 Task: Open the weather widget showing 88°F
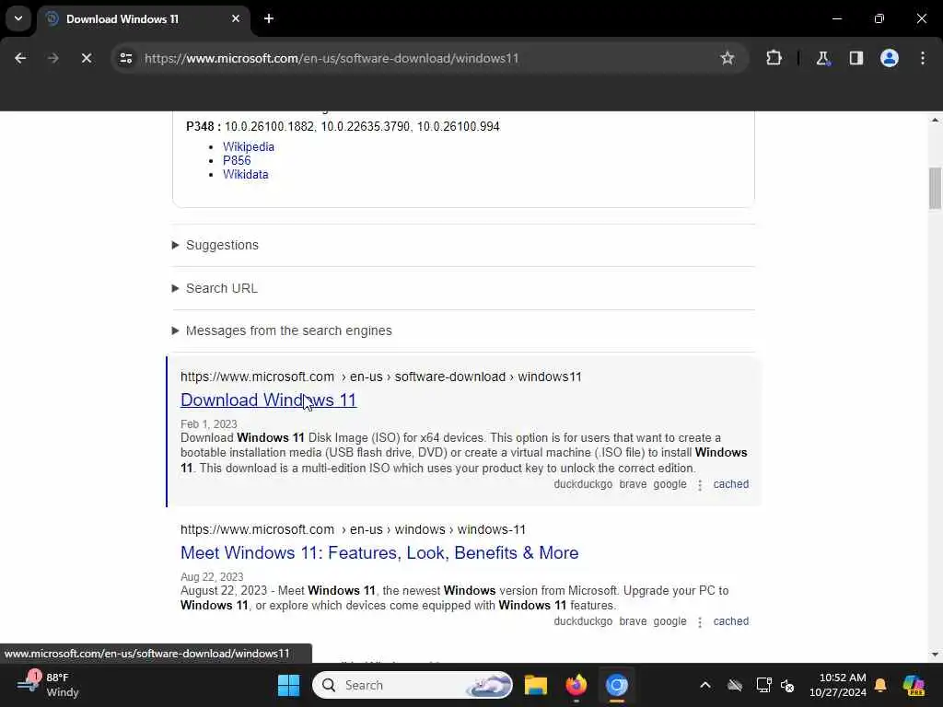pyautogui.click(x=48, y=685)
